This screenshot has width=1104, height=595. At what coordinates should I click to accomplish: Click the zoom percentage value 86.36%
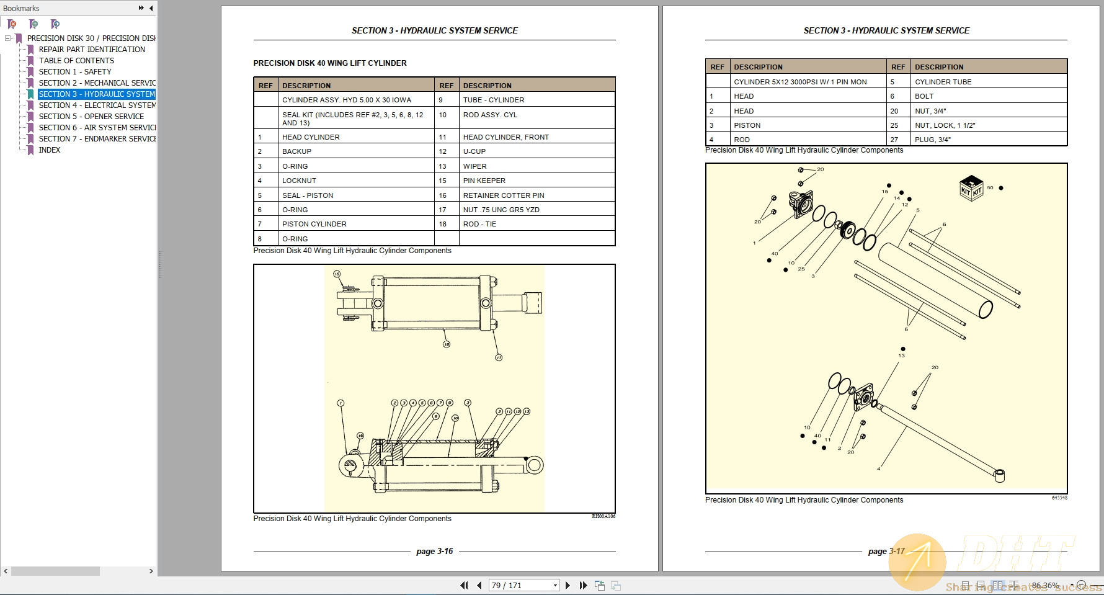coord(1045,585)
